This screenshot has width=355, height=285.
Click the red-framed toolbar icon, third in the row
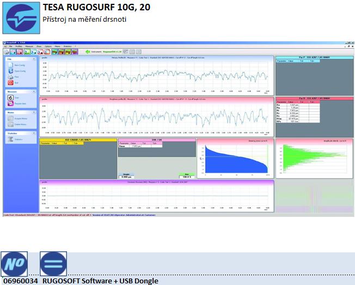click(x=20, y=52)
